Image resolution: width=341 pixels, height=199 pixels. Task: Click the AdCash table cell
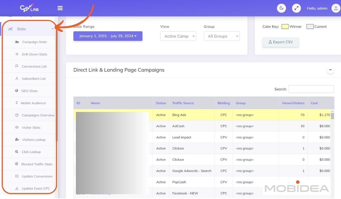(x=192, y=126)
